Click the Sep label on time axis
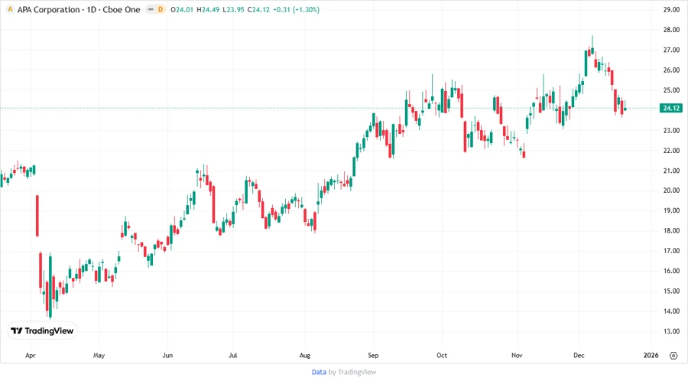 coord(373,356)
